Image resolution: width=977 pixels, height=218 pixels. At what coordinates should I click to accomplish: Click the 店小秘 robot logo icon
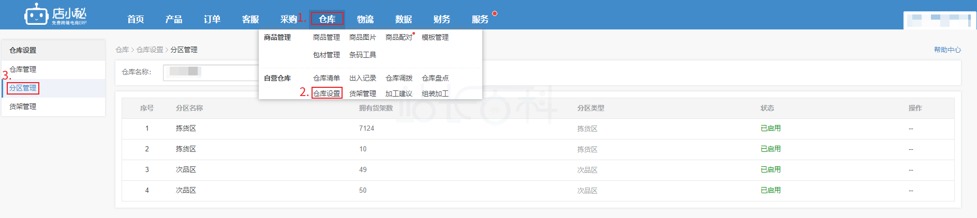[x=36, y=15]
